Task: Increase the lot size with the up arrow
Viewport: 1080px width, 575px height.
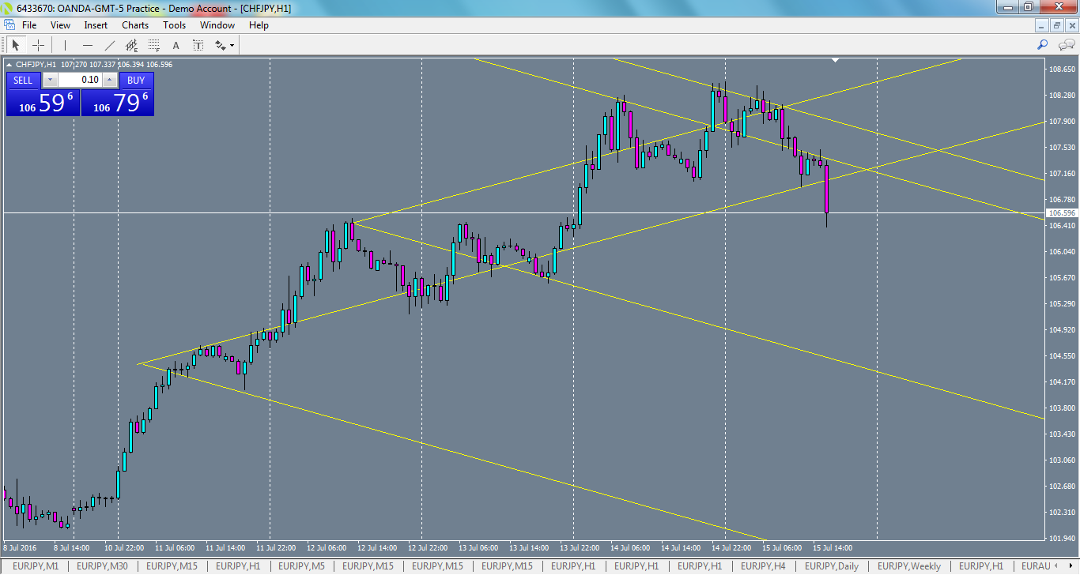Action: (x=109, y=80)
